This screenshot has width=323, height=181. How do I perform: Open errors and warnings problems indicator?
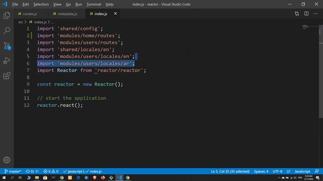pos(51,171)
